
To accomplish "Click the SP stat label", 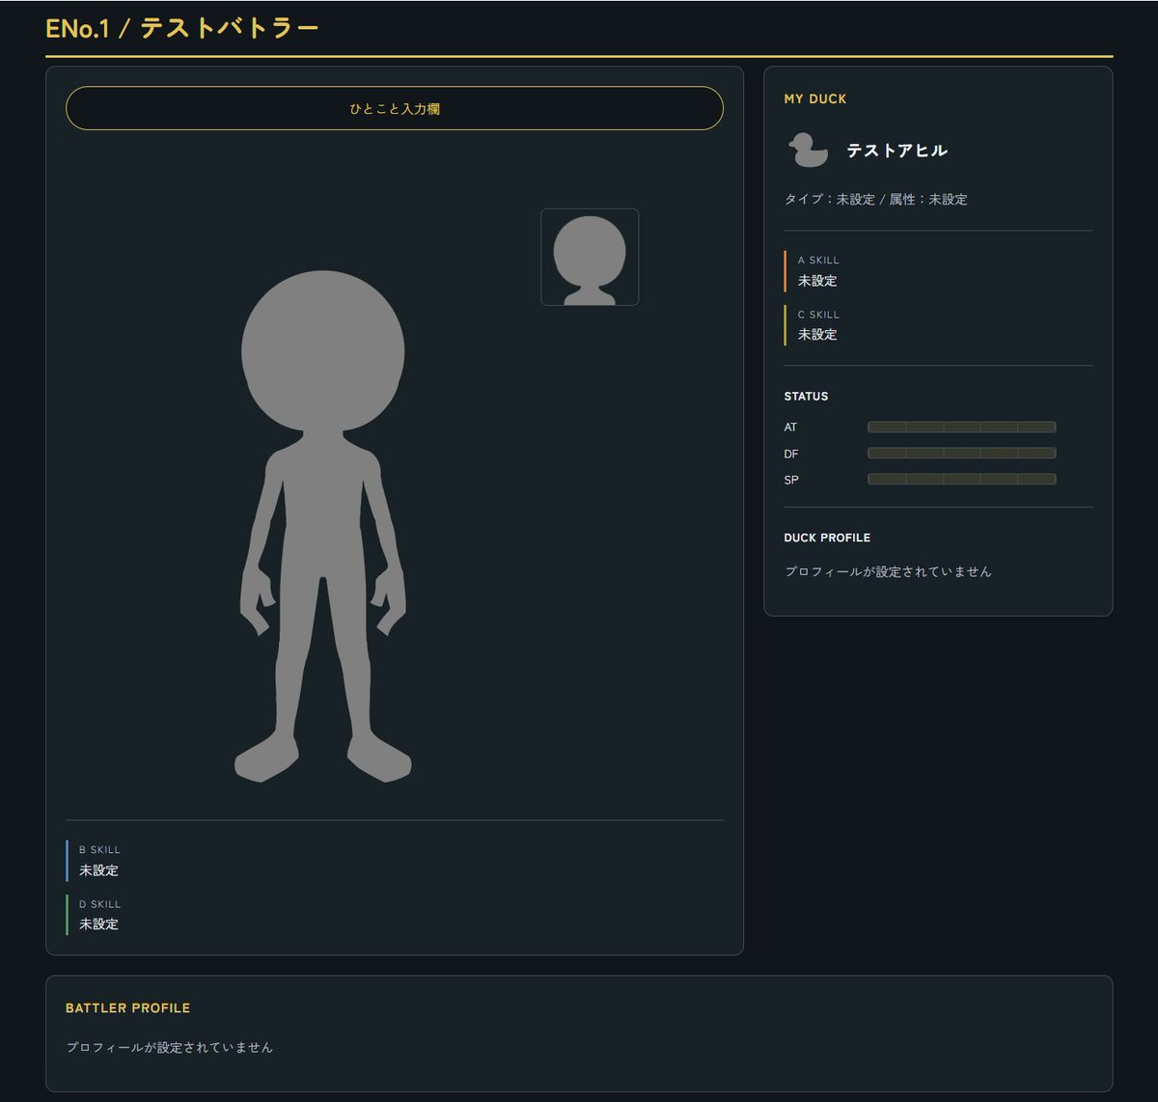I will click(x=791, y=480).
